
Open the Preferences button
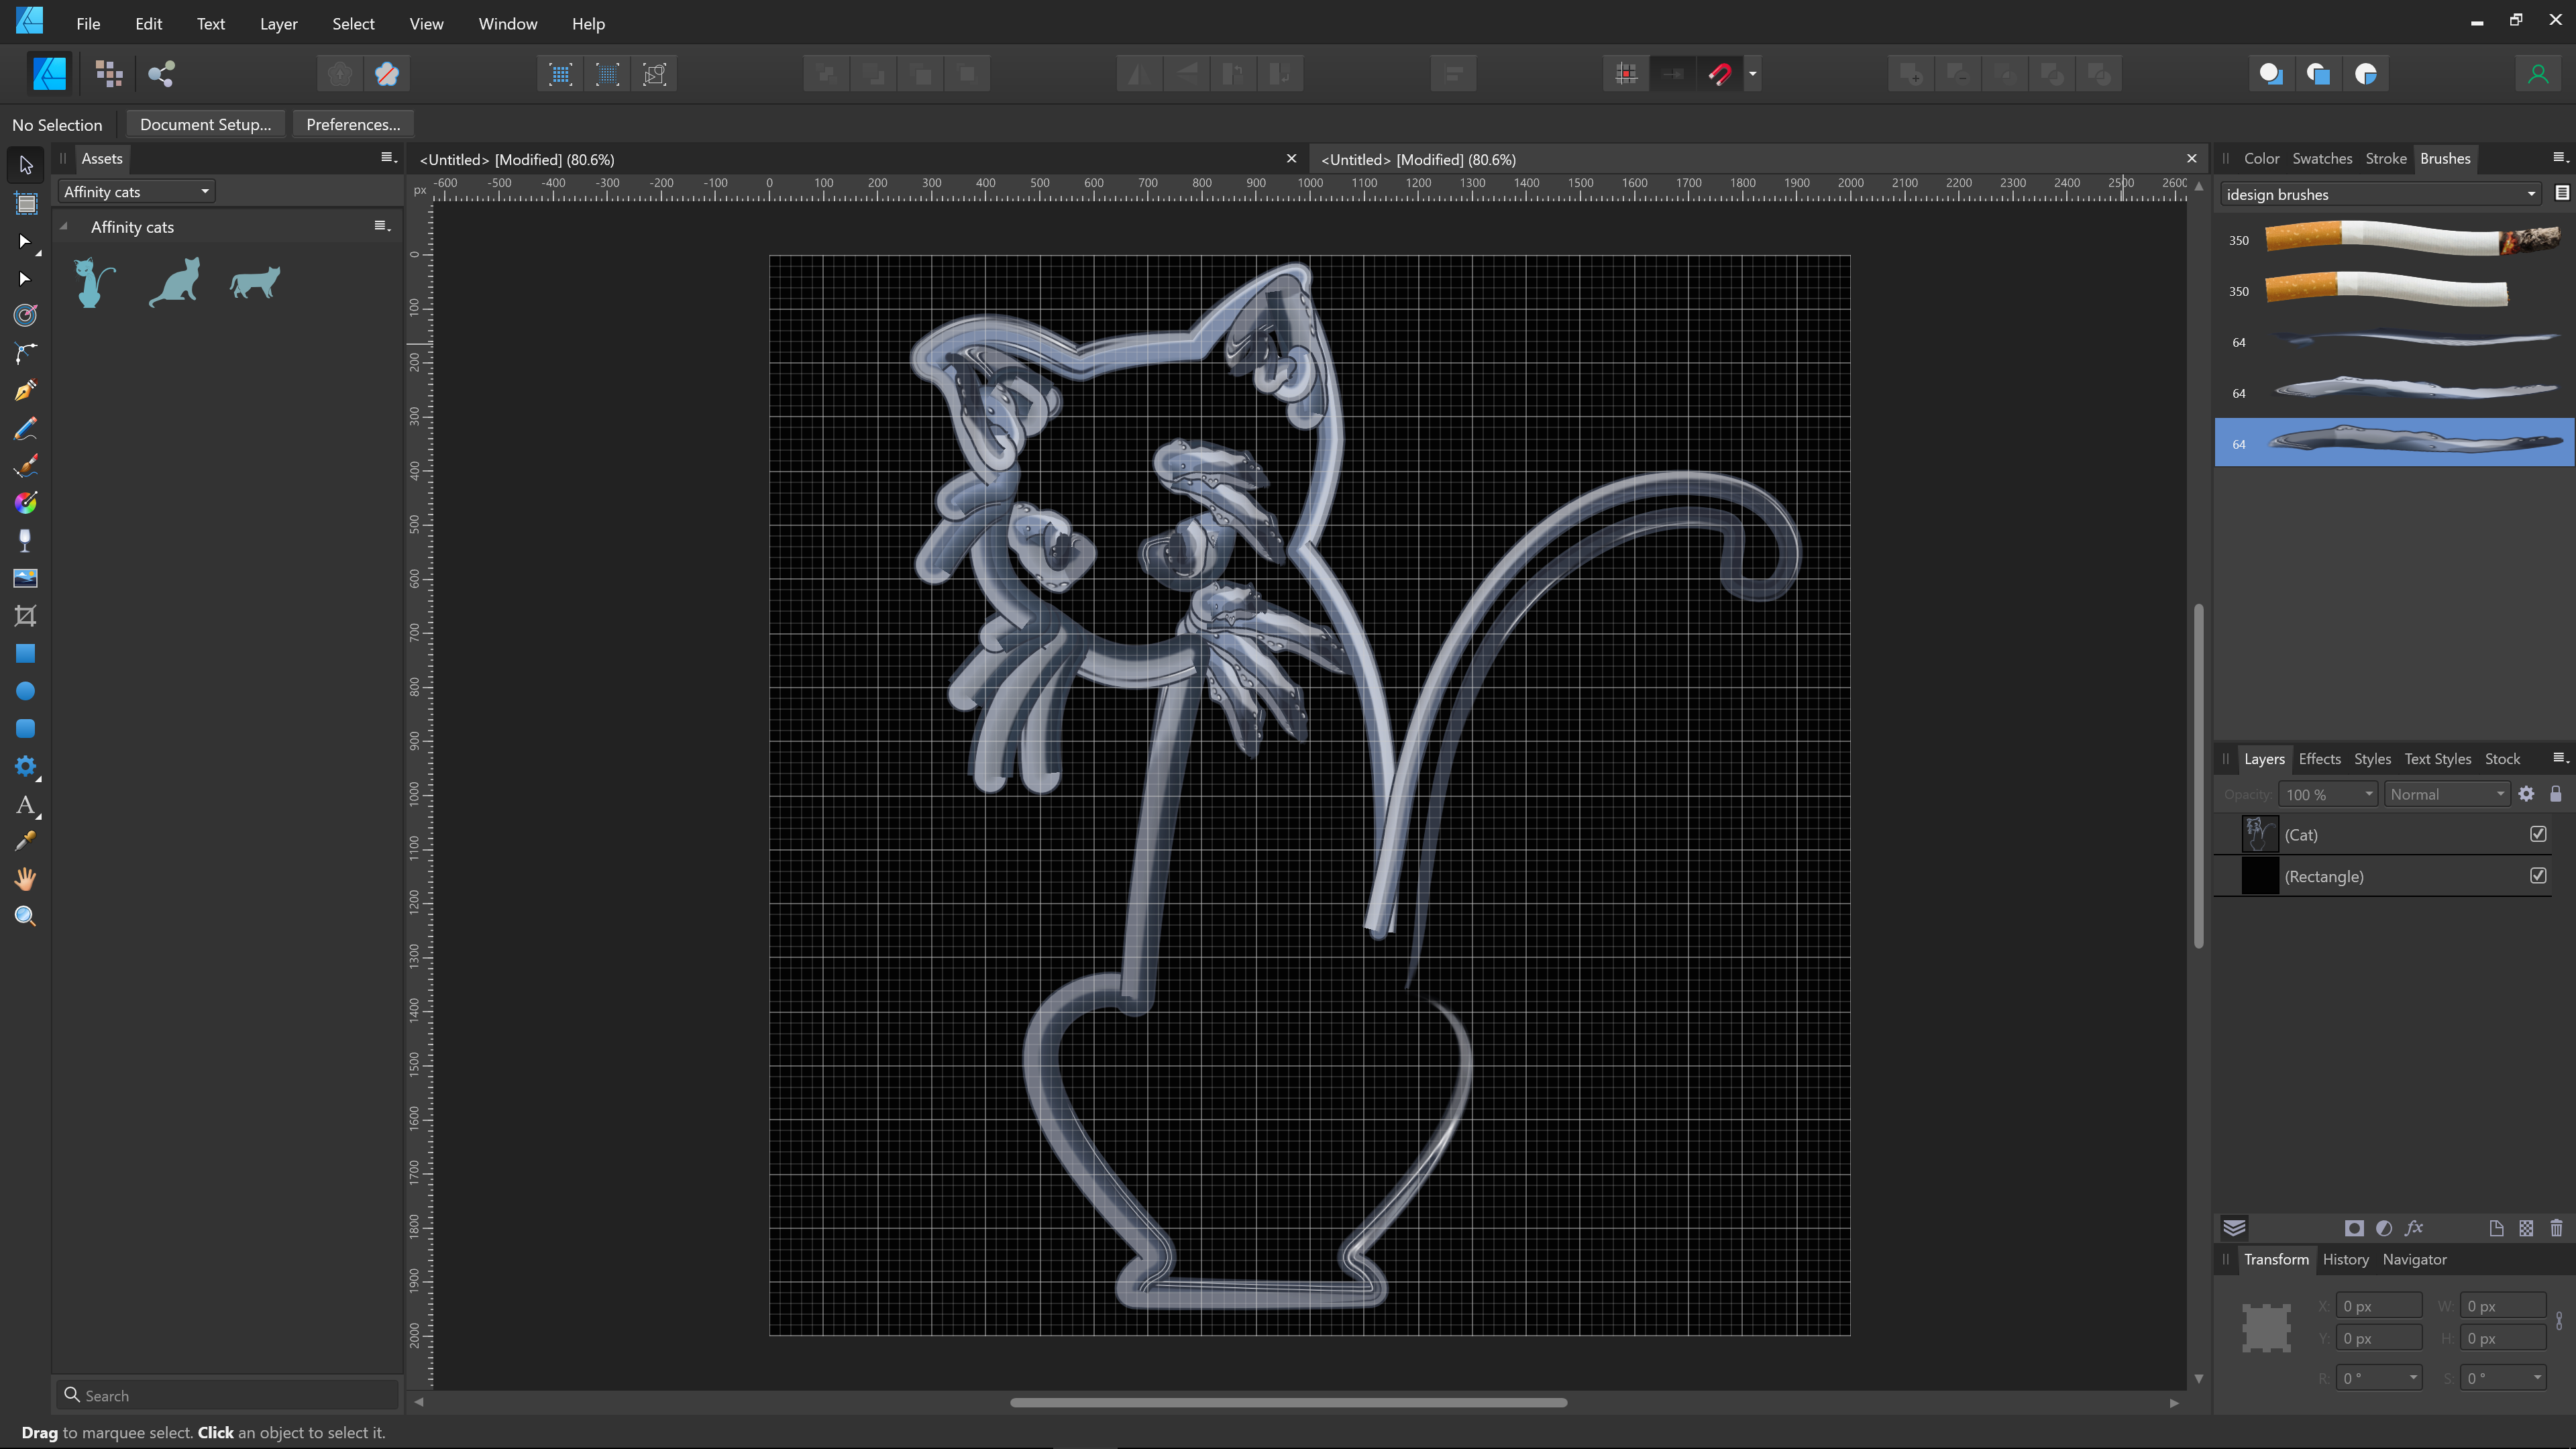[x=353, y=124]
